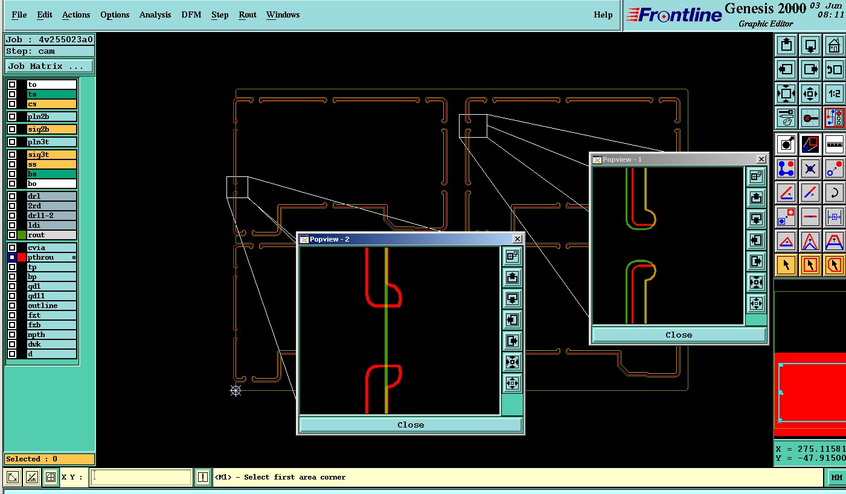Screen dimensions: 846x494
Task: Click the green color swatch of rout layer
Action: (x=22, y=235)
